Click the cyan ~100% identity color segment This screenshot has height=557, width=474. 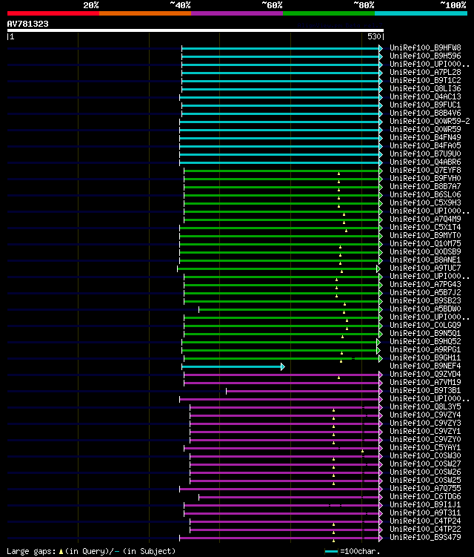(421, 13)
